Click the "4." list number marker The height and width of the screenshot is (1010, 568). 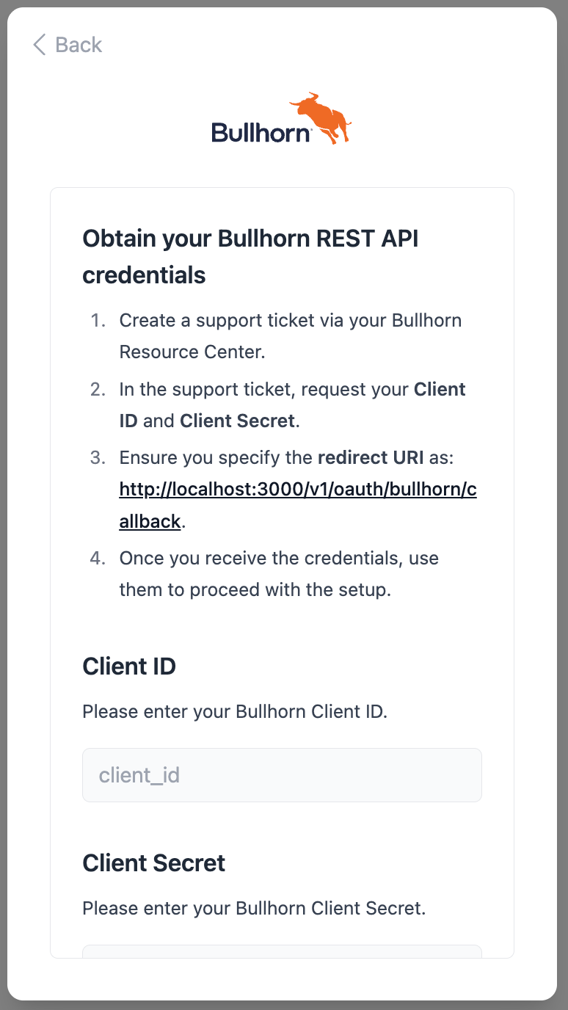[98, 558]
